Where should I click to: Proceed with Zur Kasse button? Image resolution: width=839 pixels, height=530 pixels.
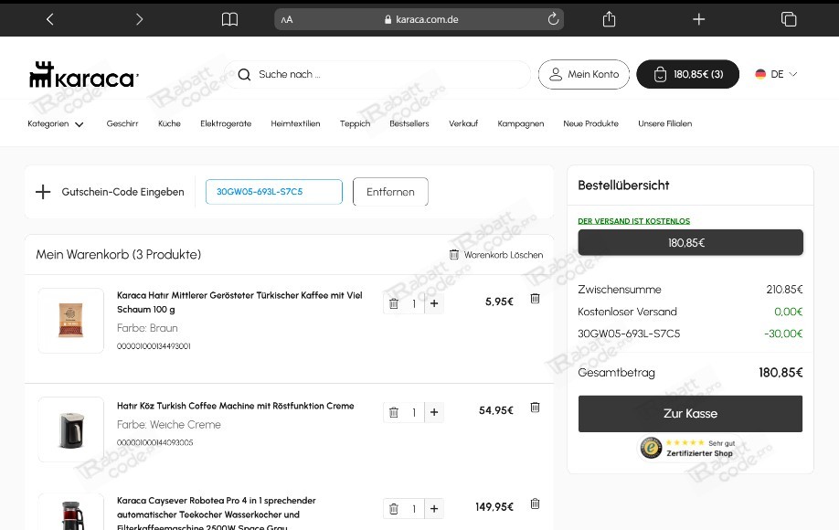pos(690,413)
